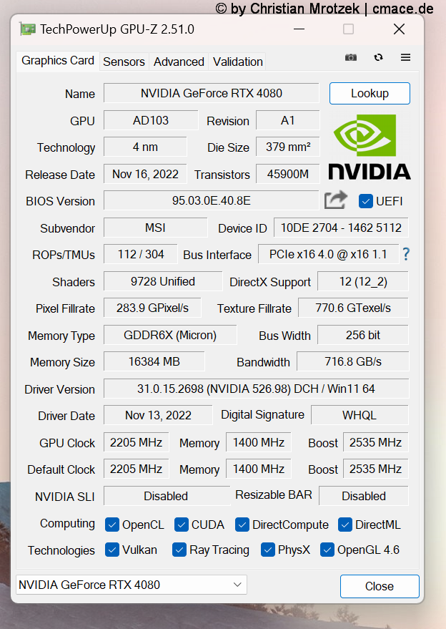
Task: Open the GPU selection dropdown at bottom
Action: [x=132, y=585]
